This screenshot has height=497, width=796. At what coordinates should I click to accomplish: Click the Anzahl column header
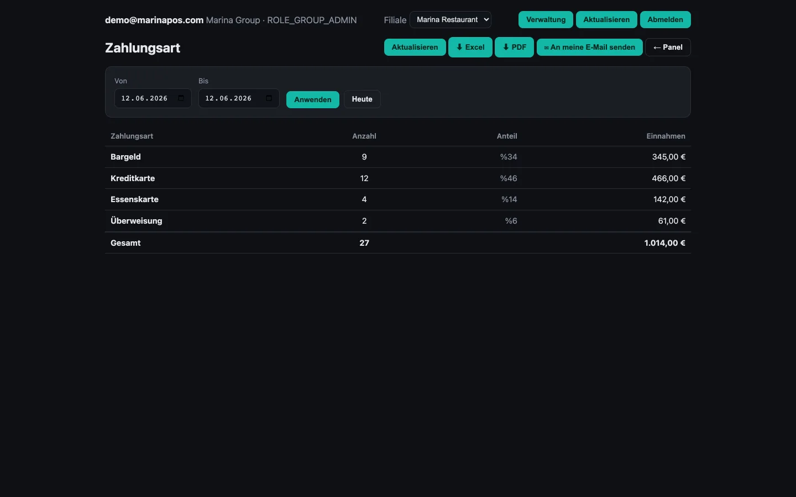[x=364, y=136]
